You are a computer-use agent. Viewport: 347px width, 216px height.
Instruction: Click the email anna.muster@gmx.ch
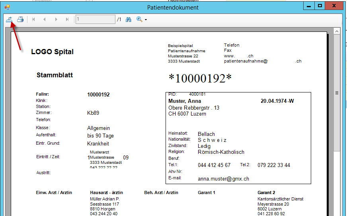[223, 179]
